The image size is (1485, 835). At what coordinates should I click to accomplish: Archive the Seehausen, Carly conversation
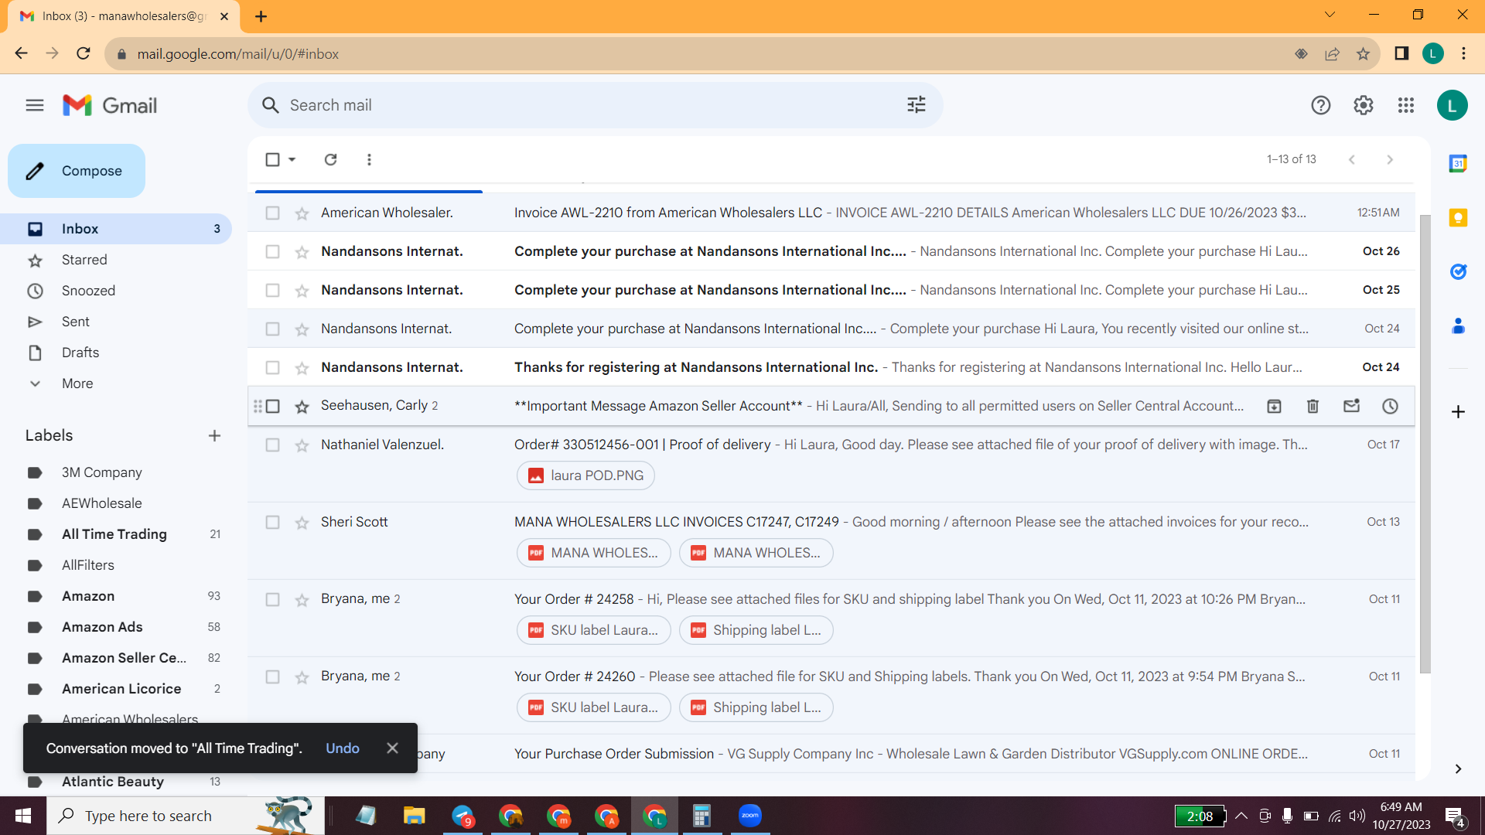[x=1274, y=406]
